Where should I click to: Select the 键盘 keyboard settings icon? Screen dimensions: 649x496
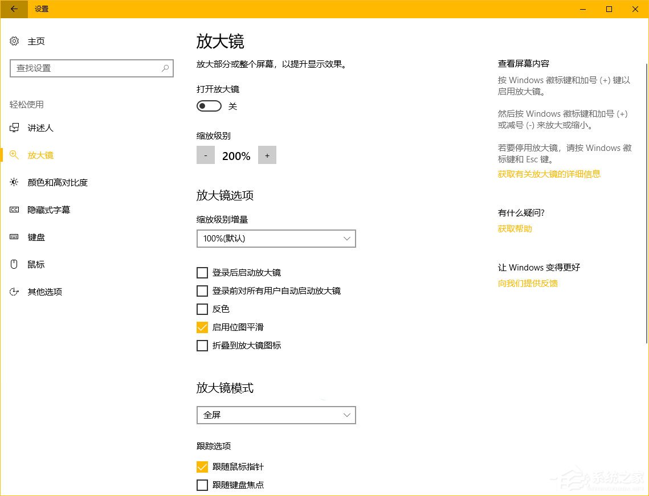[x=14, y=237]
